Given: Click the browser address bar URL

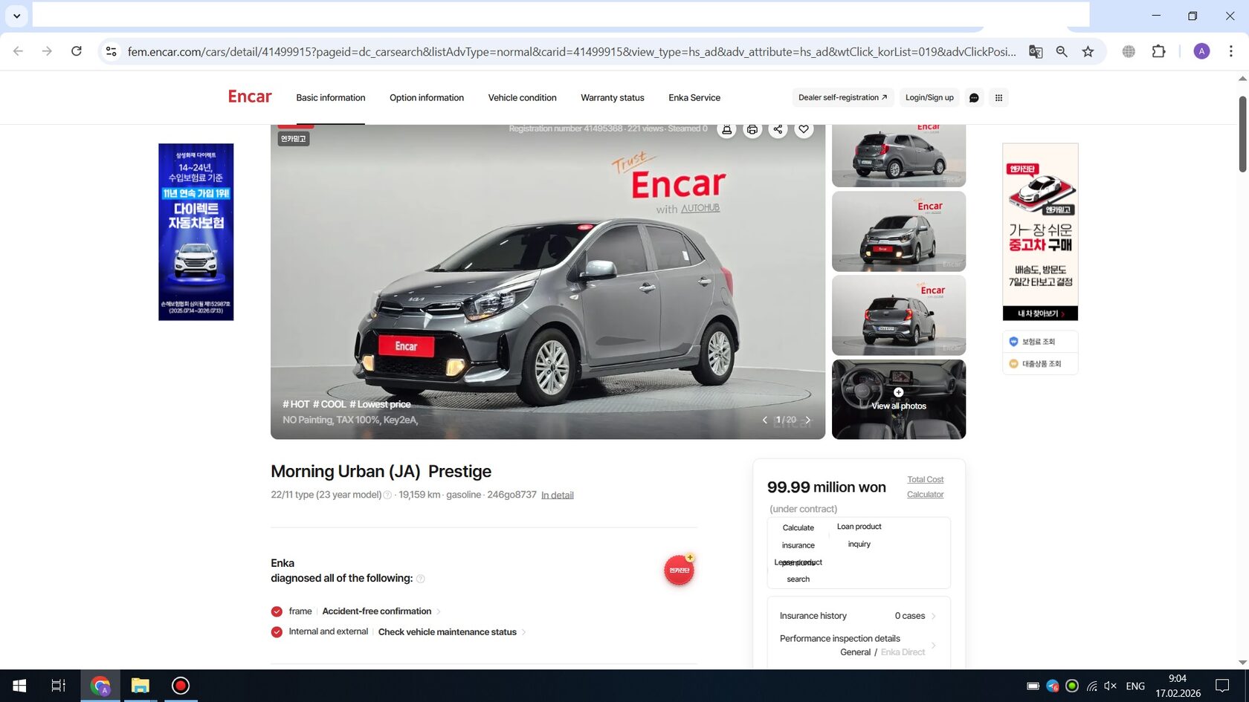Looking at the screenshot, I should [x=571, y=51].
